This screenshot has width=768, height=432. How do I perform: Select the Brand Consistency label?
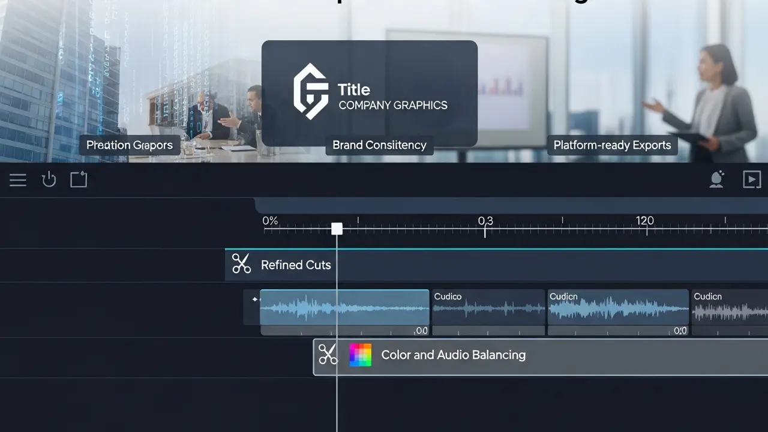pyautogui.click(x=379, y=145)
